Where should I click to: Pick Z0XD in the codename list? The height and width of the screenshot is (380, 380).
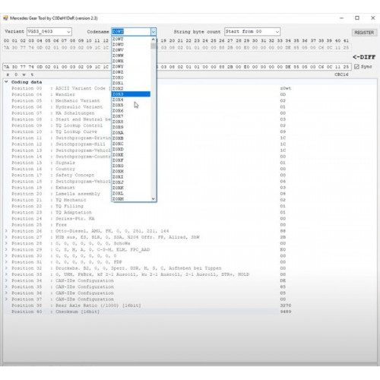(x=131, y=149)
